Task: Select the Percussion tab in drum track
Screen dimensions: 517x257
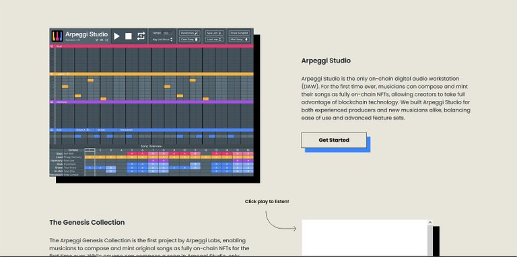Action: tap(127, 130)
